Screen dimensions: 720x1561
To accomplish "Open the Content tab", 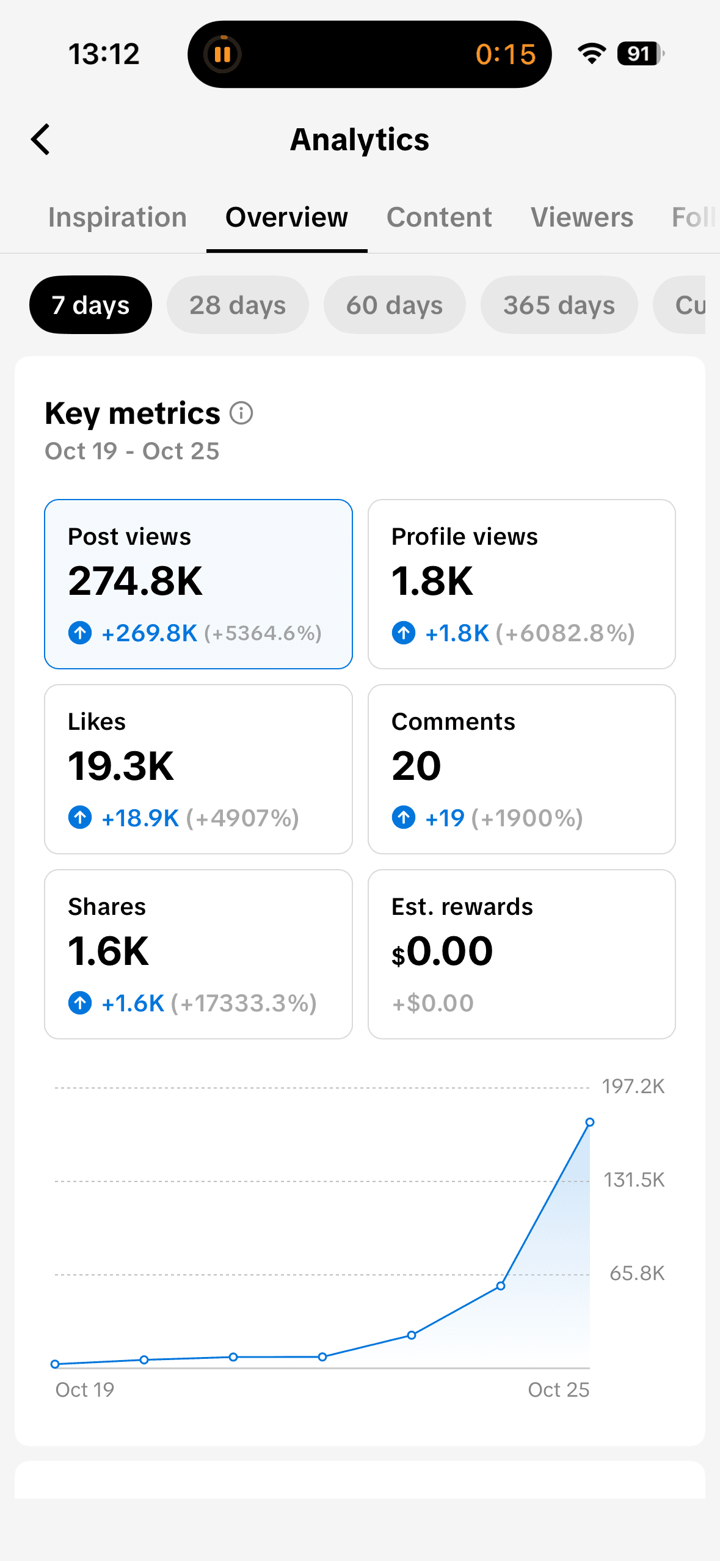I will pos(439,217).
